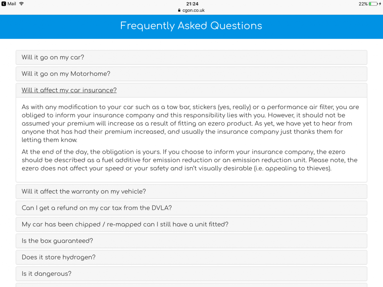Expand 'Is the box guaranteed?'
The height and width of the screenshot is (287, 383).
[x=191, y=241]
